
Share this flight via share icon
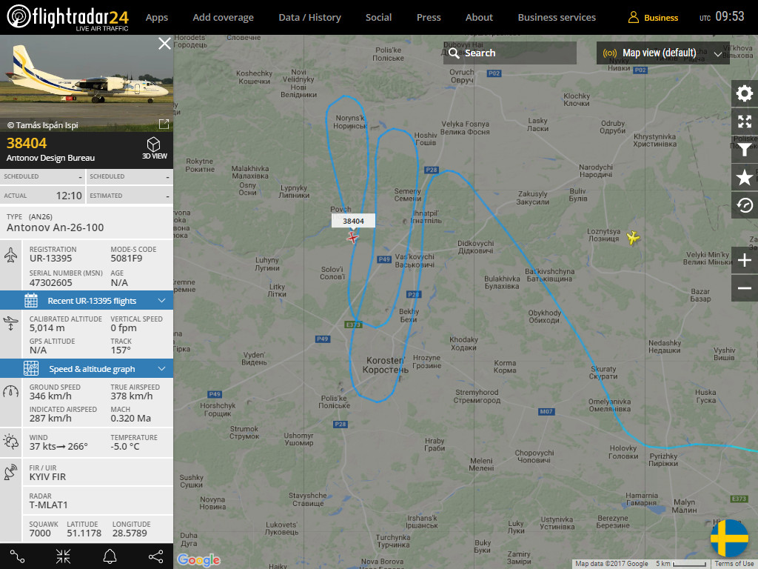tap(155, 556)
